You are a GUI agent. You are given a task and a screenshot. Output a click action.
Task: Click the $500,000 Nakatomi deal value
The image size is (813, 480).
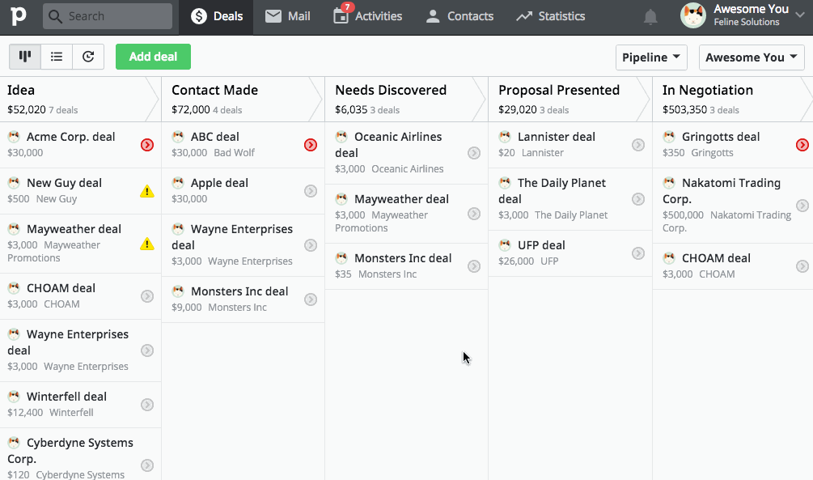click(683, 215)
